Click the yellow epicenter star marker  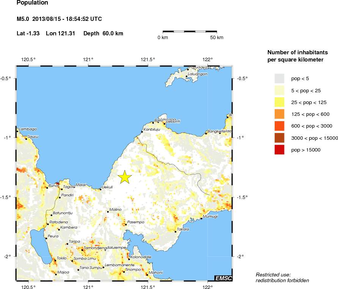pos(124,177)
